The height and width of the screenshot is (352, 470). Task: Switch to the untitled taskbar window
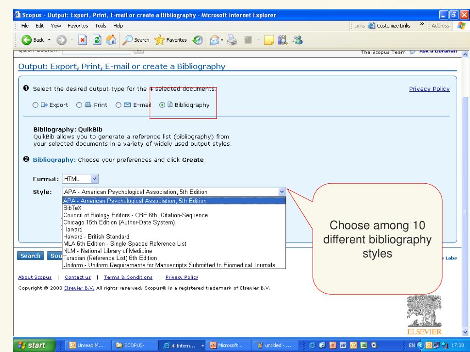pyautogui.click(x=275, y=345)
